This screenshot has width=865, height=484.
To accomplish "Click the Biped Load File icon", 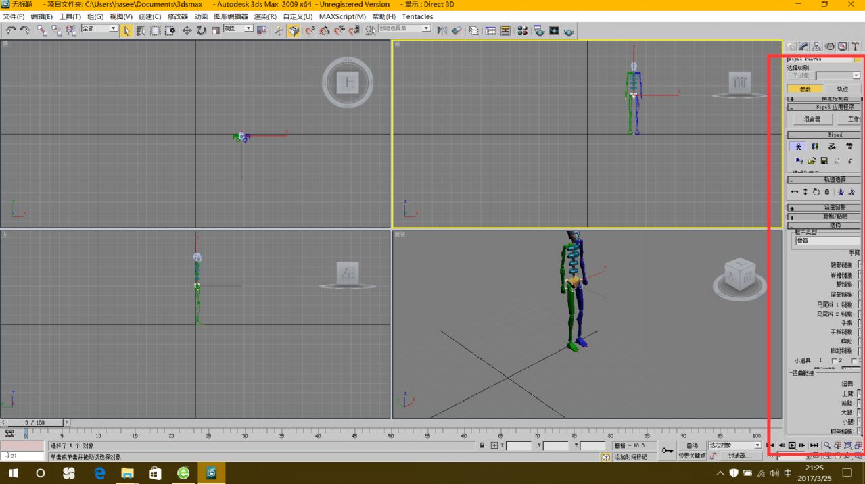I will (812, 161).
